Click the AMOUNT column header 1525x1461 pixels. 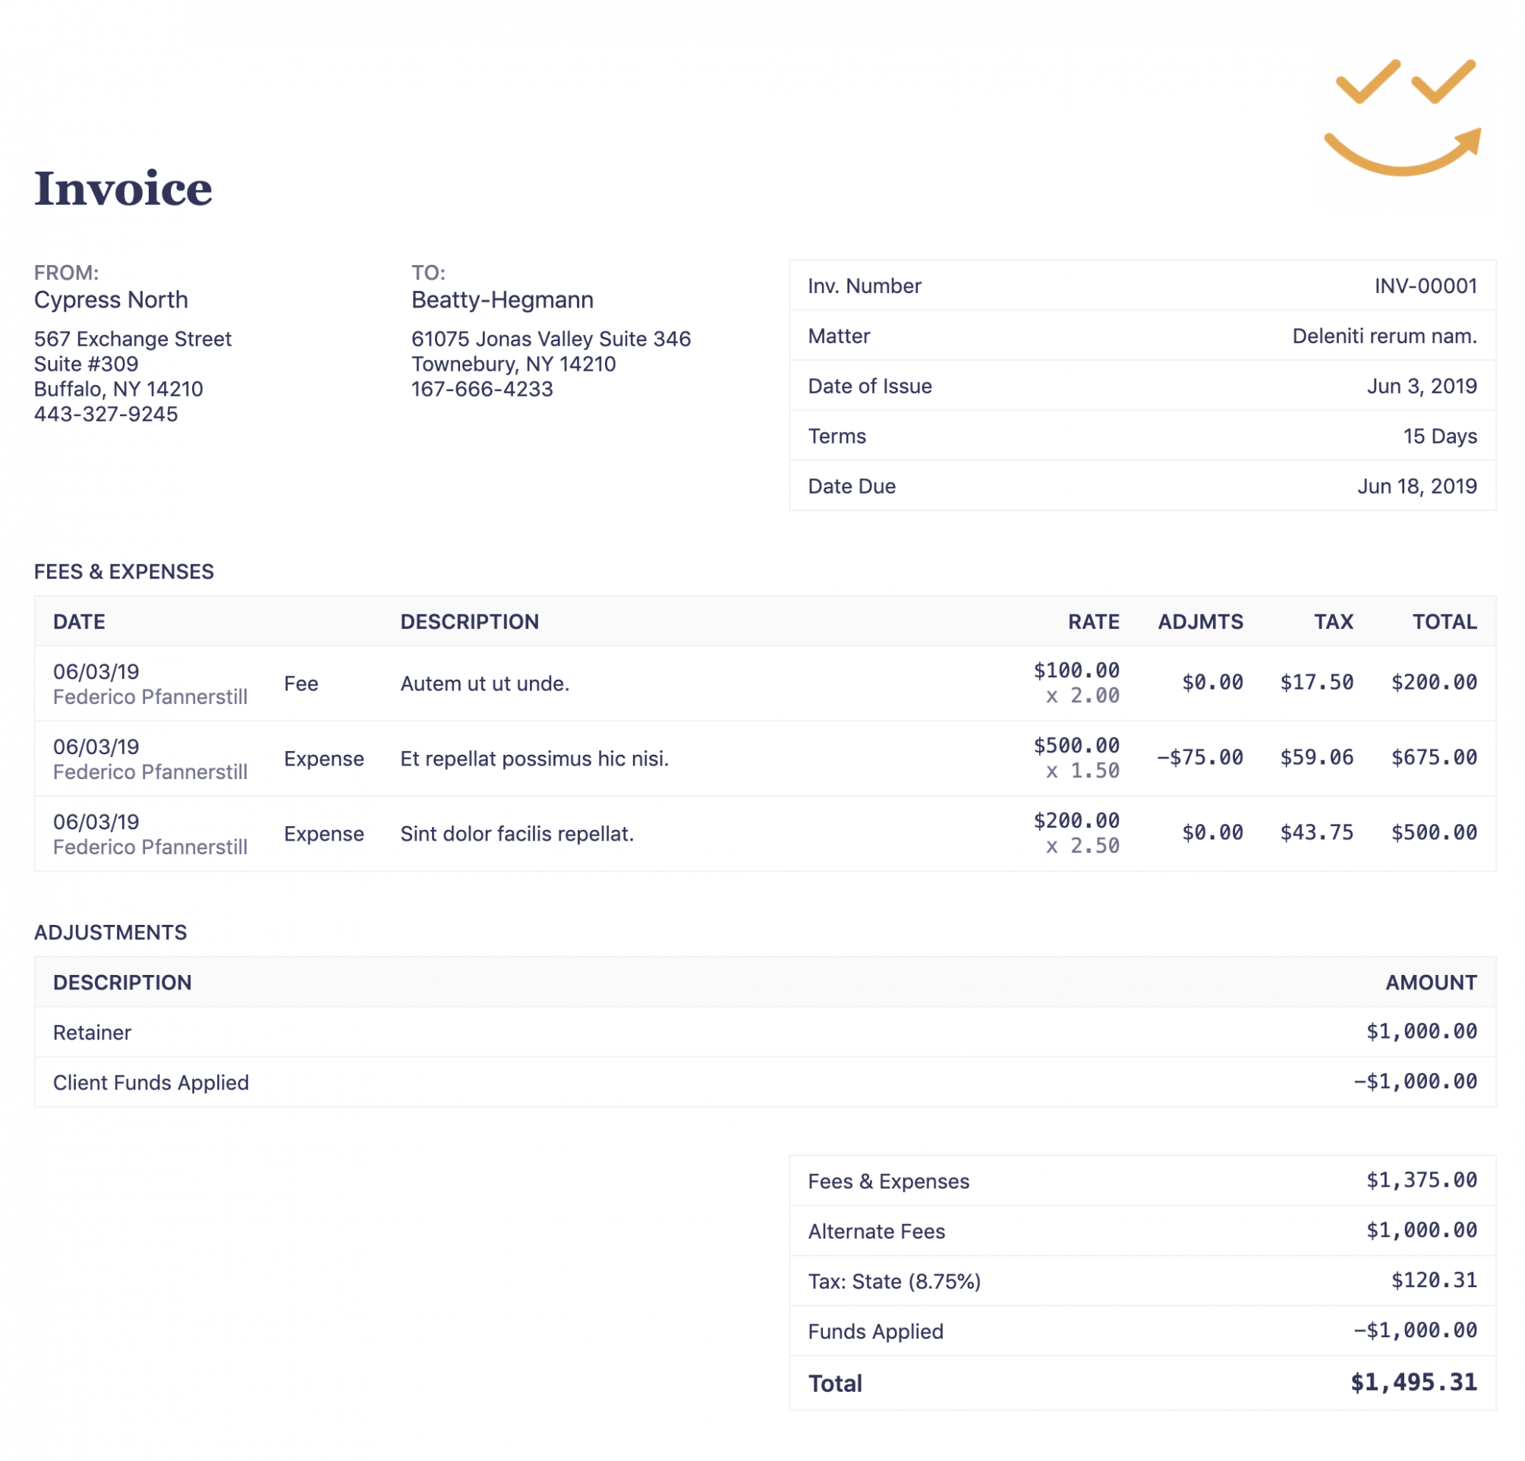click(1431, 983)
